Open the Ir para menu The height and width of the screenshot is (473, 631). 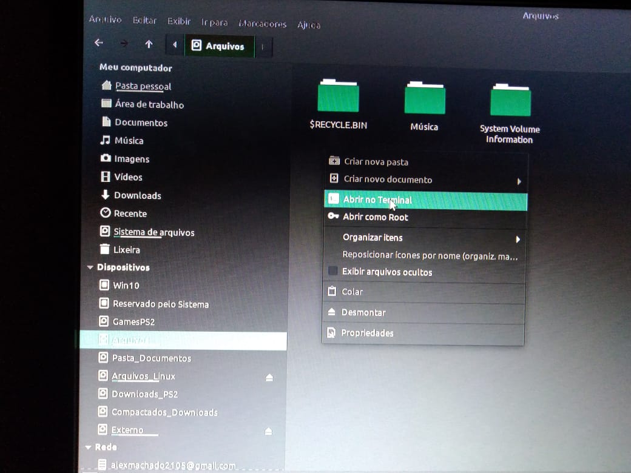[215, 22]
